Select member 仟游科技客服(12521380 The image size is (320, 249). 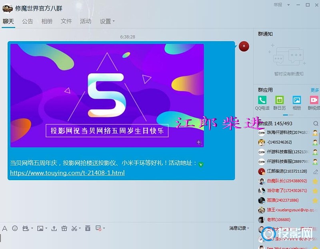coord(288,152)
